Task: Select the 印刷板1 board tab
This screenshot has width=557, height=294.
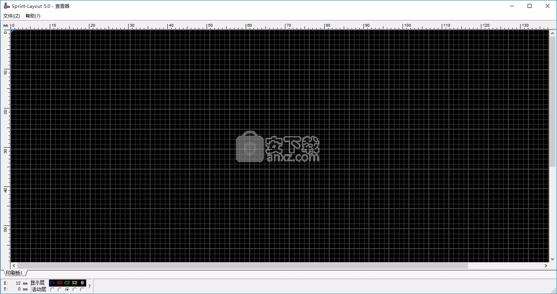Action: [14, 273]
